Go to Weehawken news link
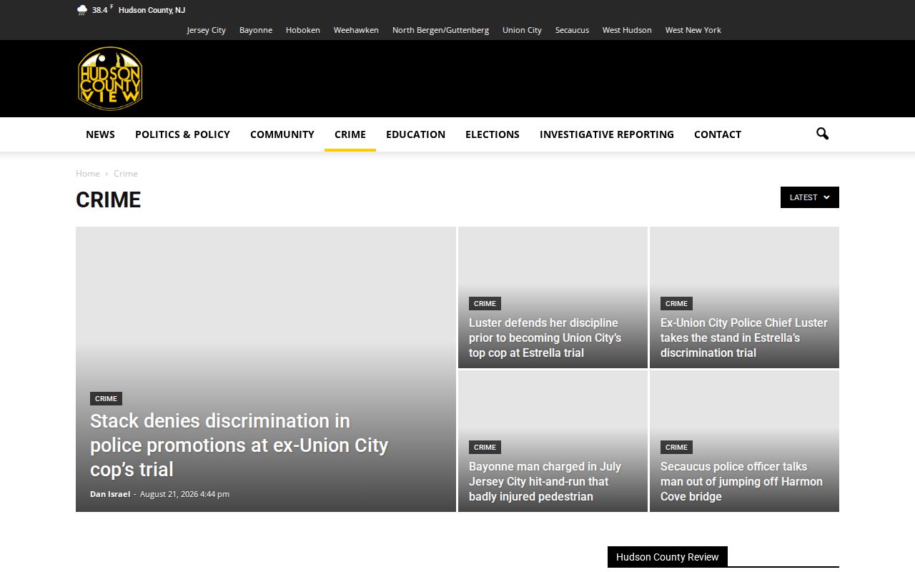This screenshot has width=915, height=572. (356, 30)
